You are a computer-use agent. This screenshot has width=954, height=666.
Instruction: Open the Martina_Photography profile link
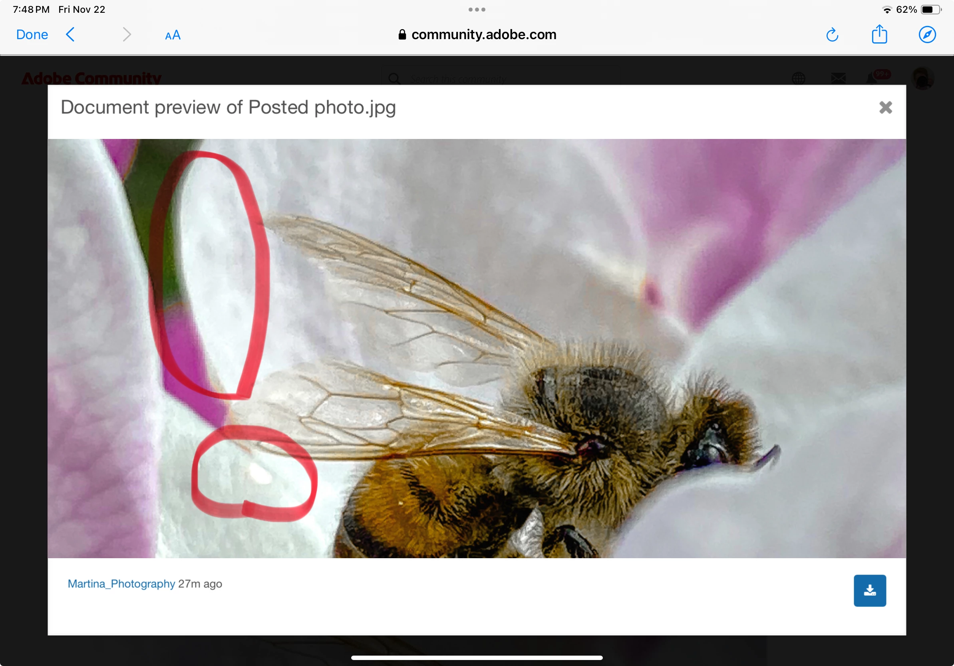tap(121, 583)
